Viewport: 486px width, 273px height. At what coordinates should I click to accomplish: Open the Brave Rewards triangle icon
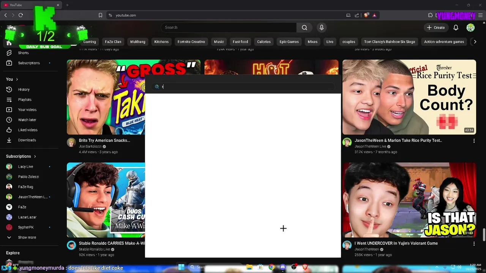[x=374, y=15]
